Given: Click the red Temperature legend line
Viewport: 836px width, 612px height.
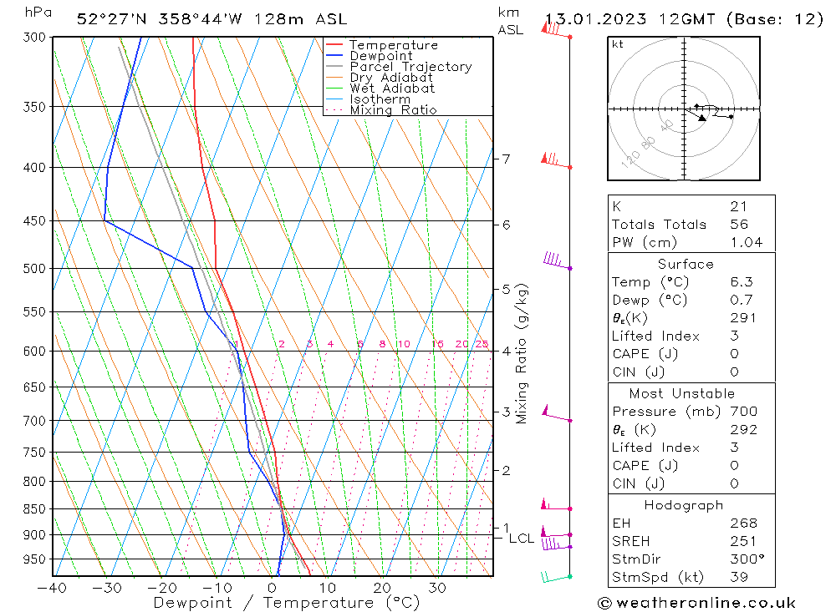Looking at the screenshot, I should [x=334, y=45].
